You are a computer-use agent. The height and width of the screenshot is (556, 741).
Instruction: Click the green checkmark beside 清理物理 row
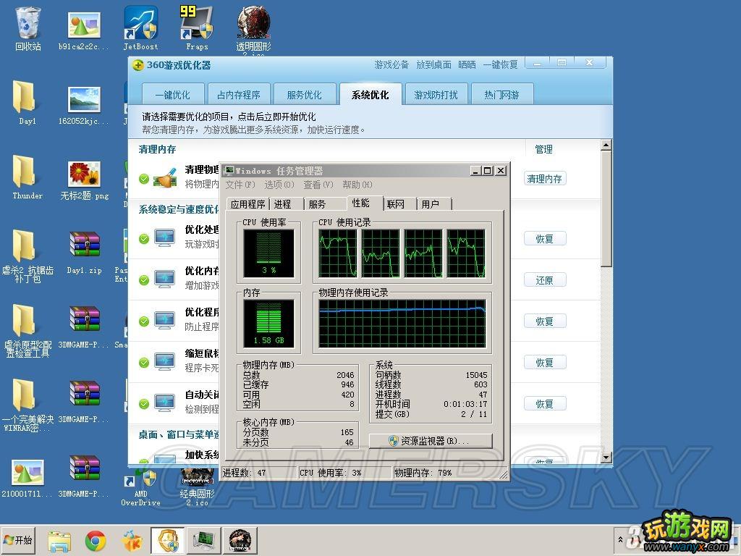tap(144, 179)
